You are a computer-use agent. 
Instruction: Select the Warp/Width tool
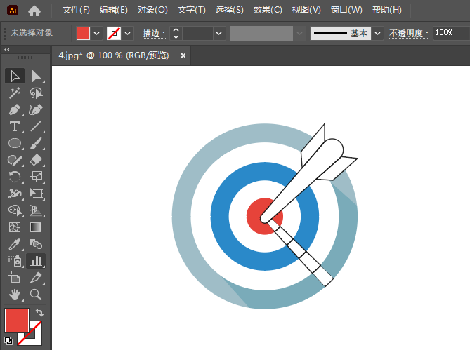click(14, 194)
